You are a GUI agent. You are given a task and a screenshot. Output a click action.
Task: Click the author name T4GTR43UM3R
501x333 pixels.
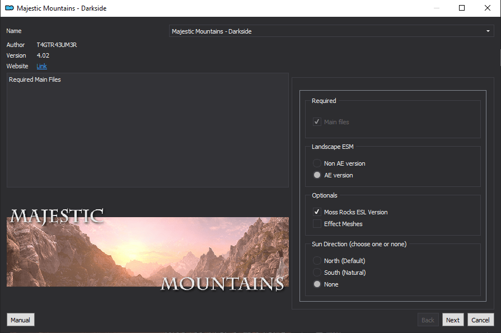point(57,45)
